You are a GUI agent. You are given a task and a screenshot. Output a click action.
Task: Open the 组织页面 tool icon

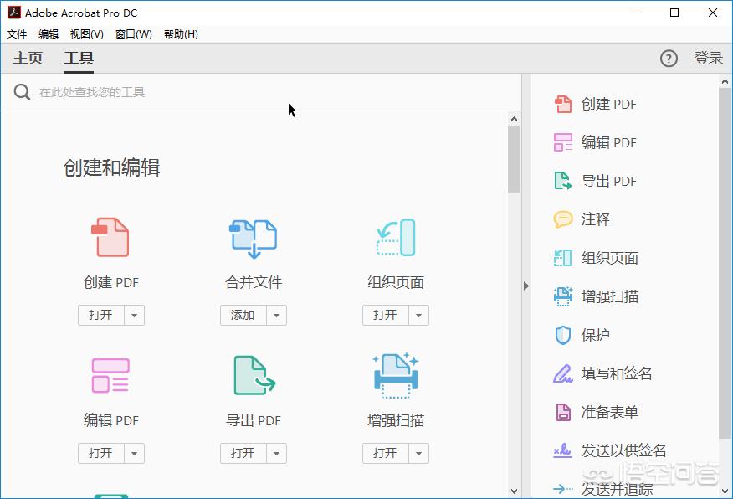click(x=394, y=237)
